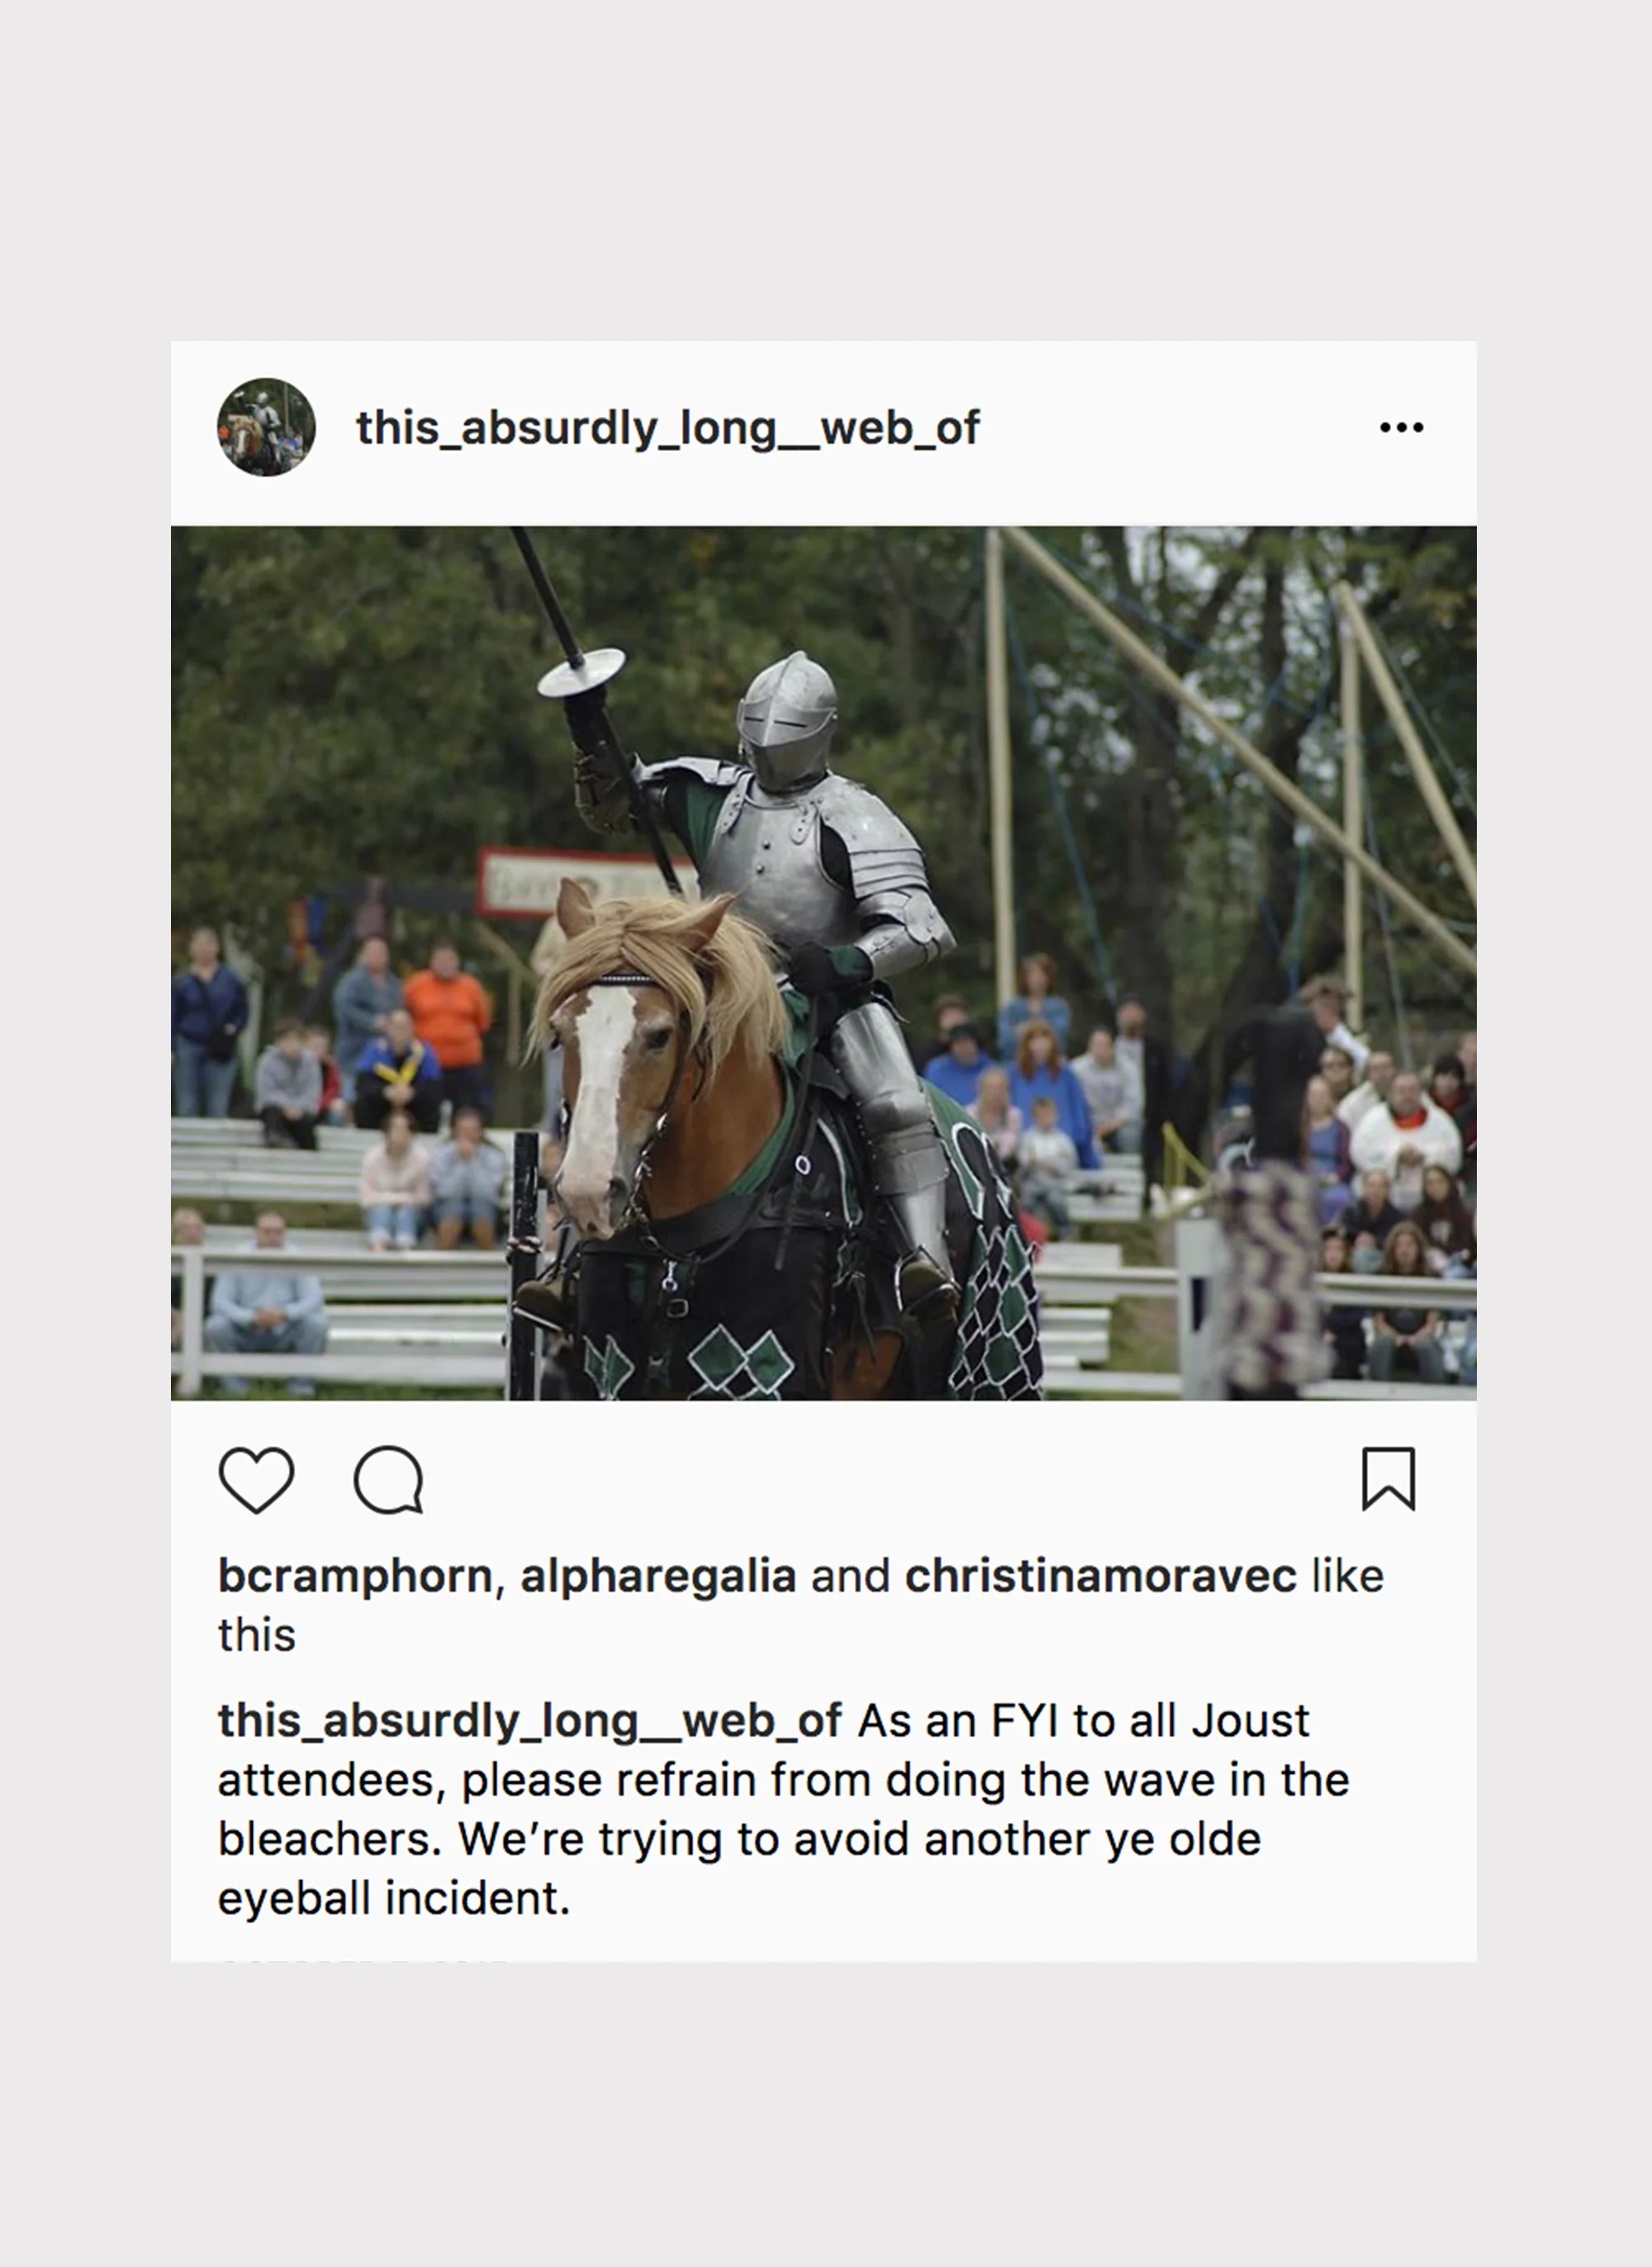
Task: Open the round profile avatar of the poster
Action: pyautogui.click(x=266, y=427)
